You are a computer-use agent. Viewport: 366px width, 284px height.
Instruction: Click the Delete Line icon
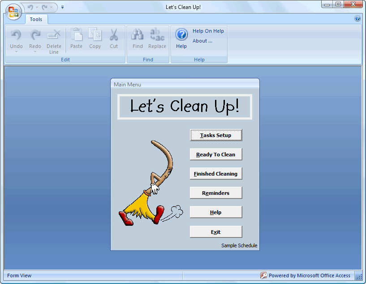point(54,35)
